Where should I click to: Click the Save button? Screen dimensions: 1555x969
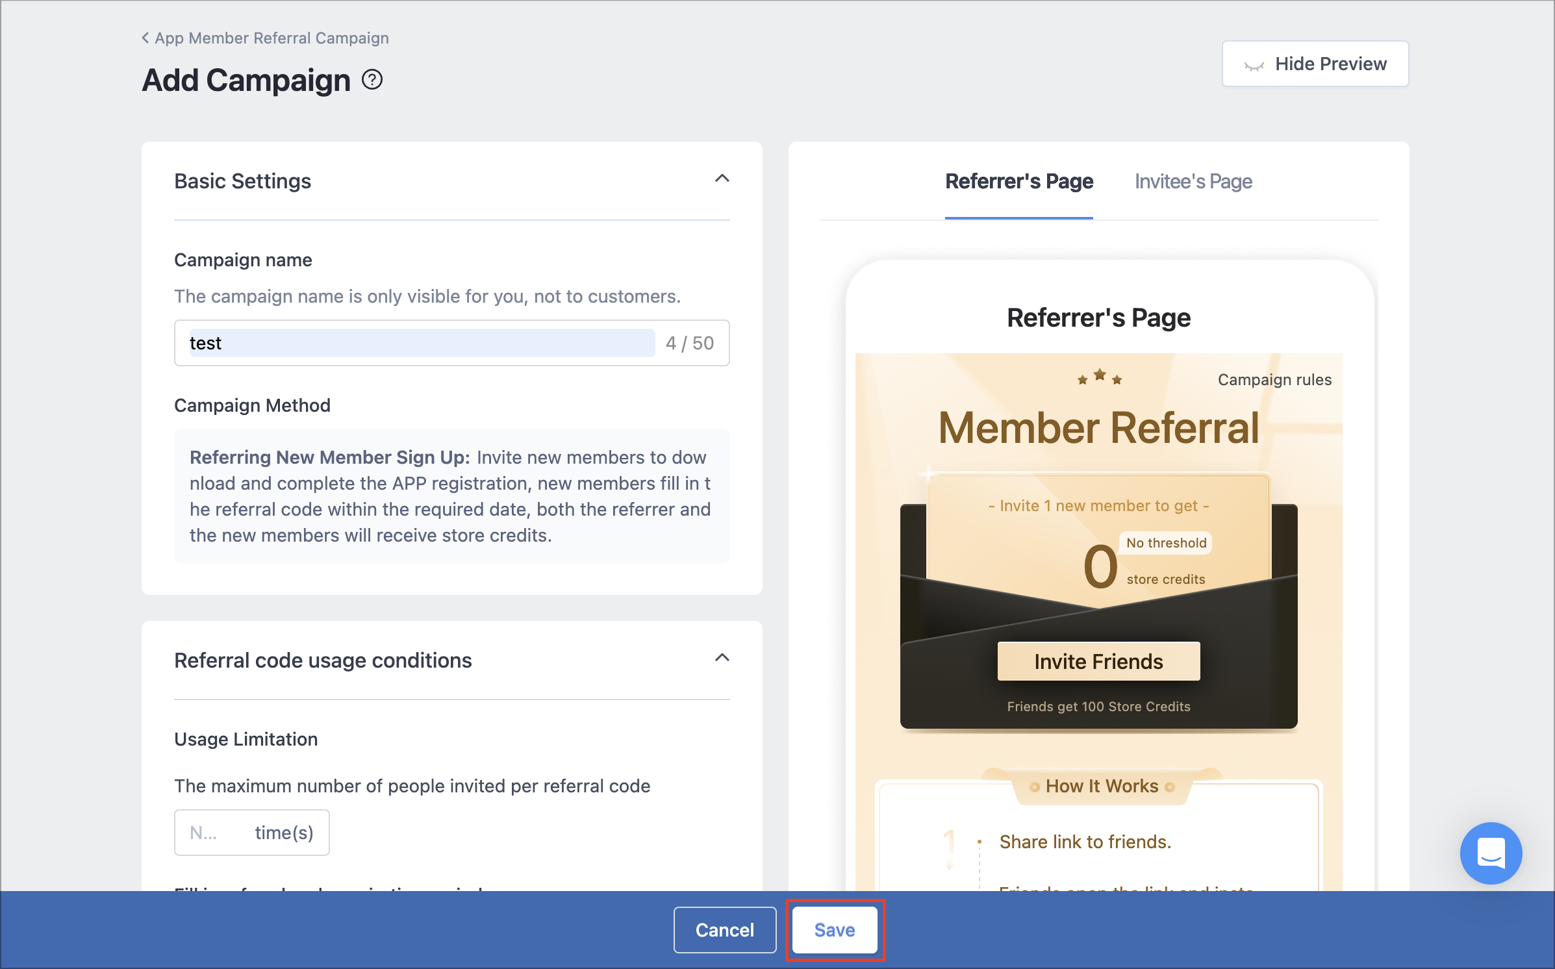pyautogui.click(x=835, y=930)
